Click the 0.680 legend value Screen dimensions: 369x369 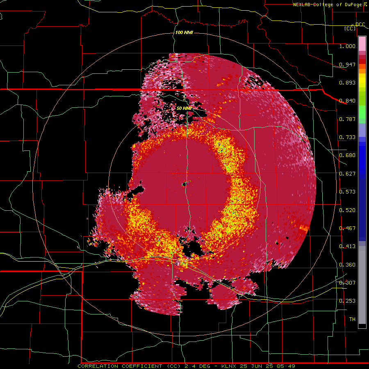point(347,155)
